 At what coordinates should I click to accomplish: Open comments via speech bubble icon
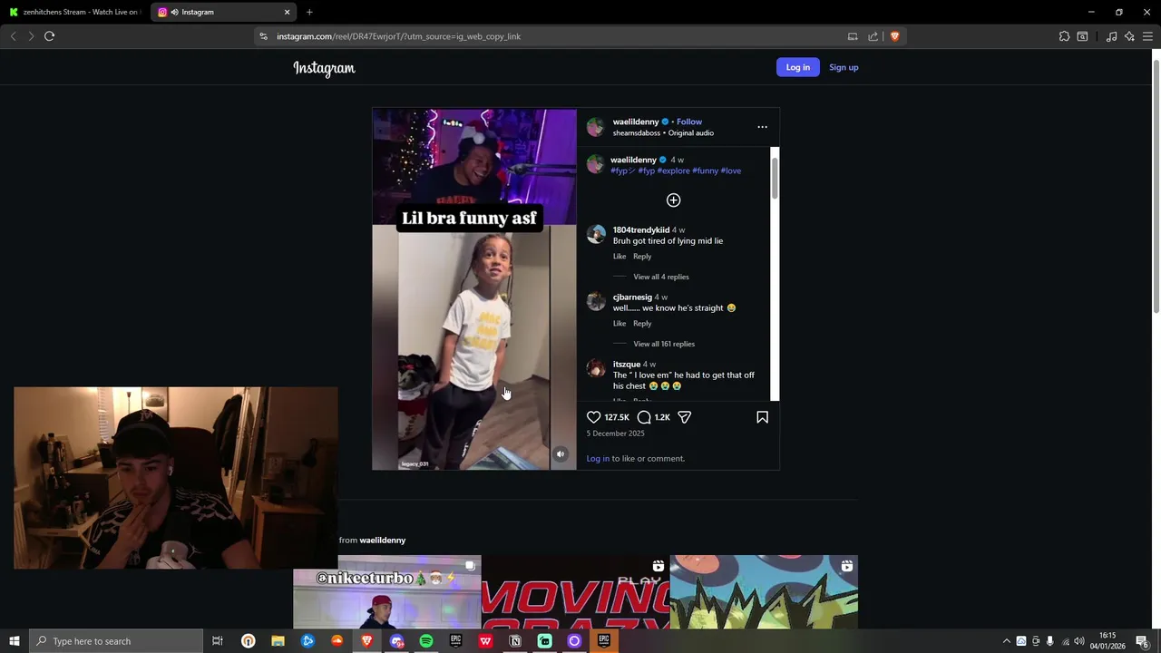pos(644,417)
